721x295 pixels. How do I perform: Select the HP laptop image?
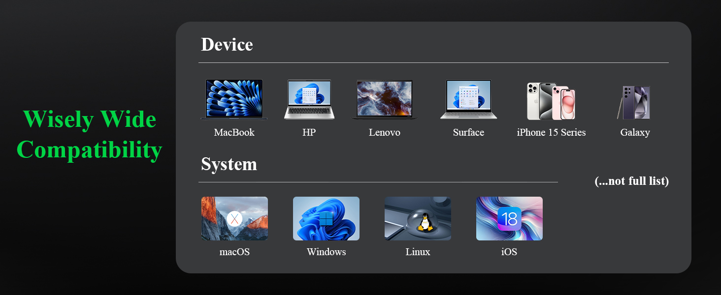309,100
